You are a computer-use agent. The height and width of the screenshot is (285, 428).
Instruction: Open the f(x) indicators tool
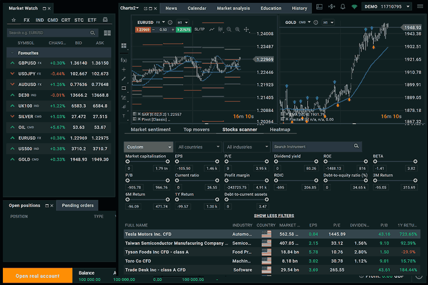124,60
